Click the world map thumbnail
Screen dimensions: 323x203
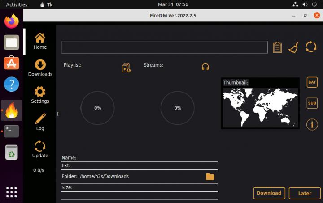coord(260,107)
